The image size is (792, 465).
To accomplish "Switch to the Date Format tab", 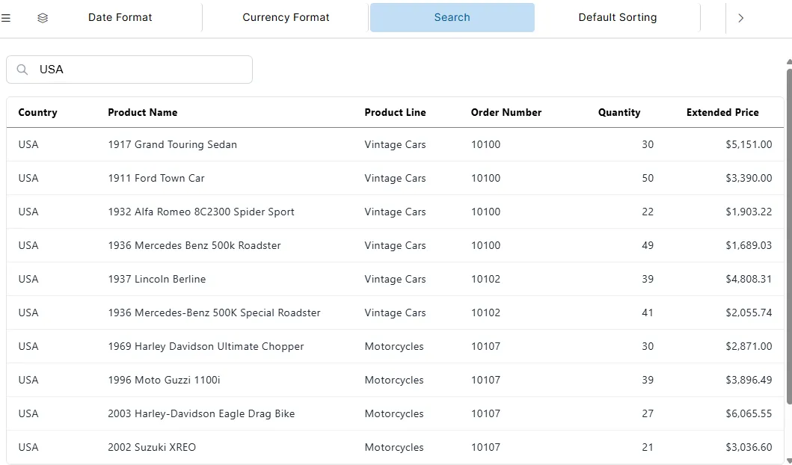I will click(120, 16).
